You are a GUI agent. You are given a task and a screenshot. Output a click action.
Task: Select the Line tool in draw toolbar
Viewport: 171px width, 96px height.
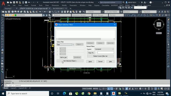2,19
